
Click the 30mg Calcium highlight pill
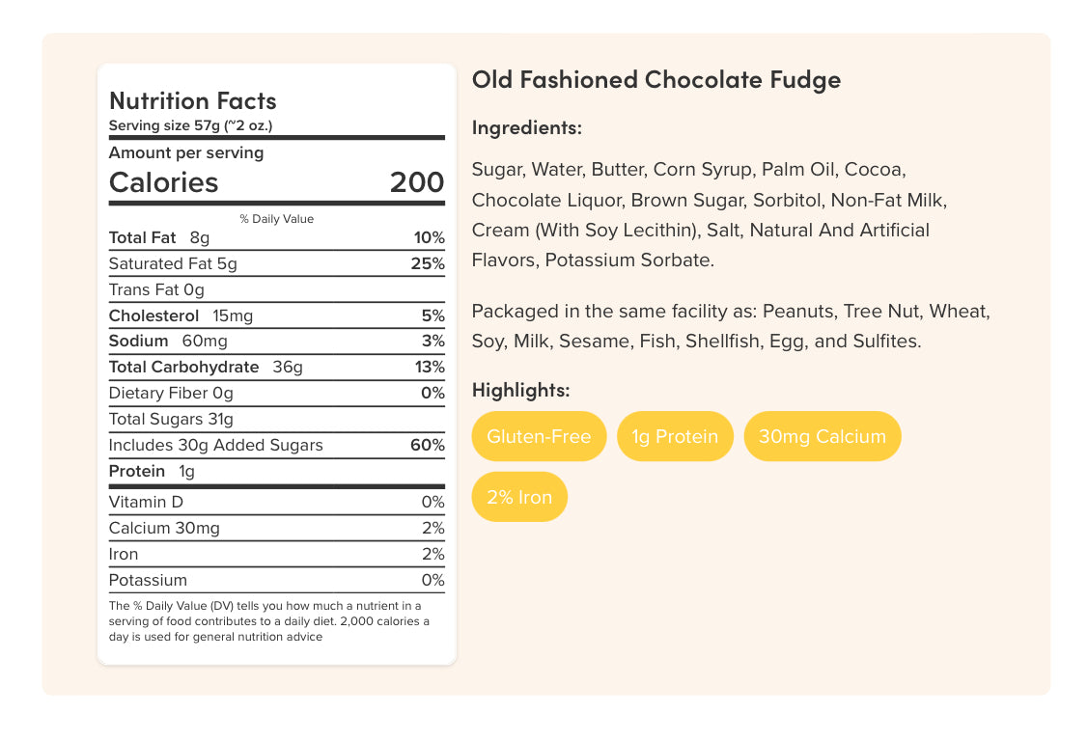822,436
